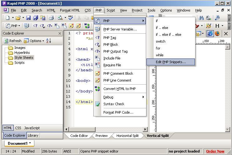The image size is (232, 155).
Task: Select the Document1 file tab
Action: coord(19,143)
